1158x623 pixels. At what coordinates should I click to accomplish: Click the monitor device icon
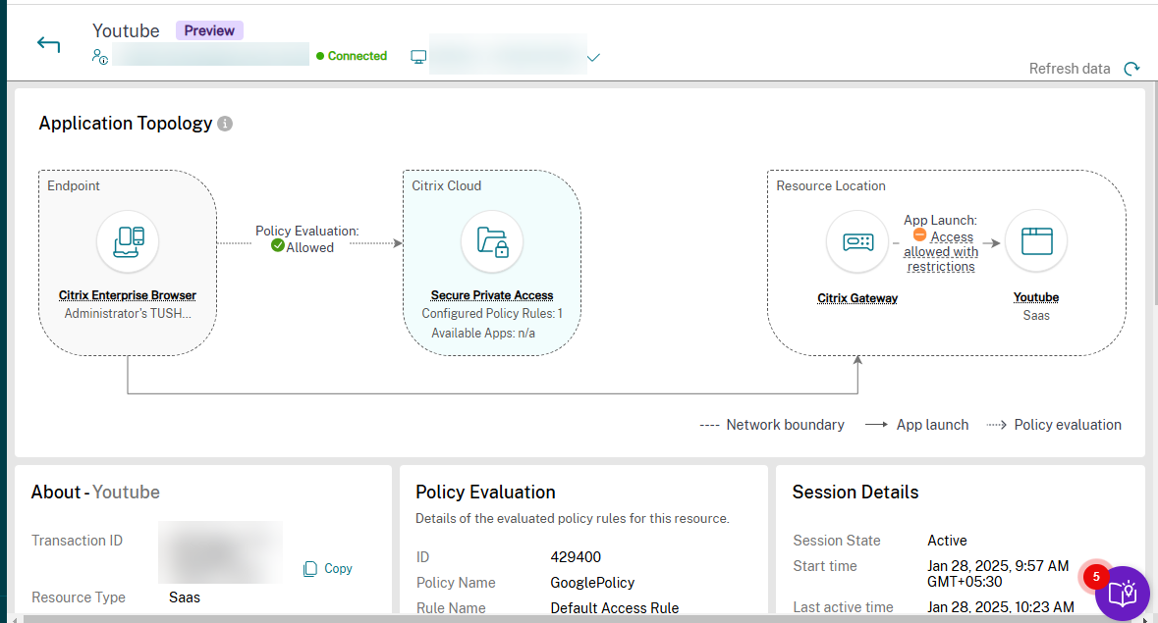[x=418, y=57]
